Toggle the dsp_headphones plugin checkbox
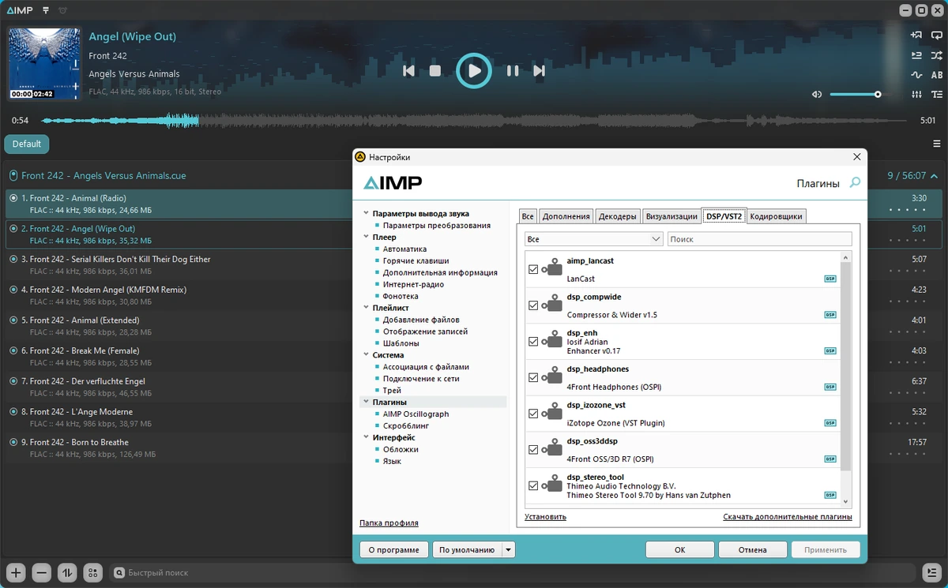Screen dimensions: 948x588 (533, 377)
